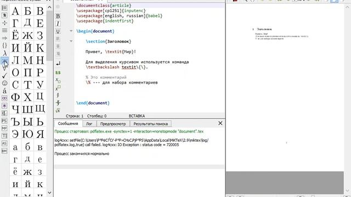The height and width of the screenshot is (197, 351).
Task: Apply Underline formatting in editor toolbar
Action: point(58,31)
